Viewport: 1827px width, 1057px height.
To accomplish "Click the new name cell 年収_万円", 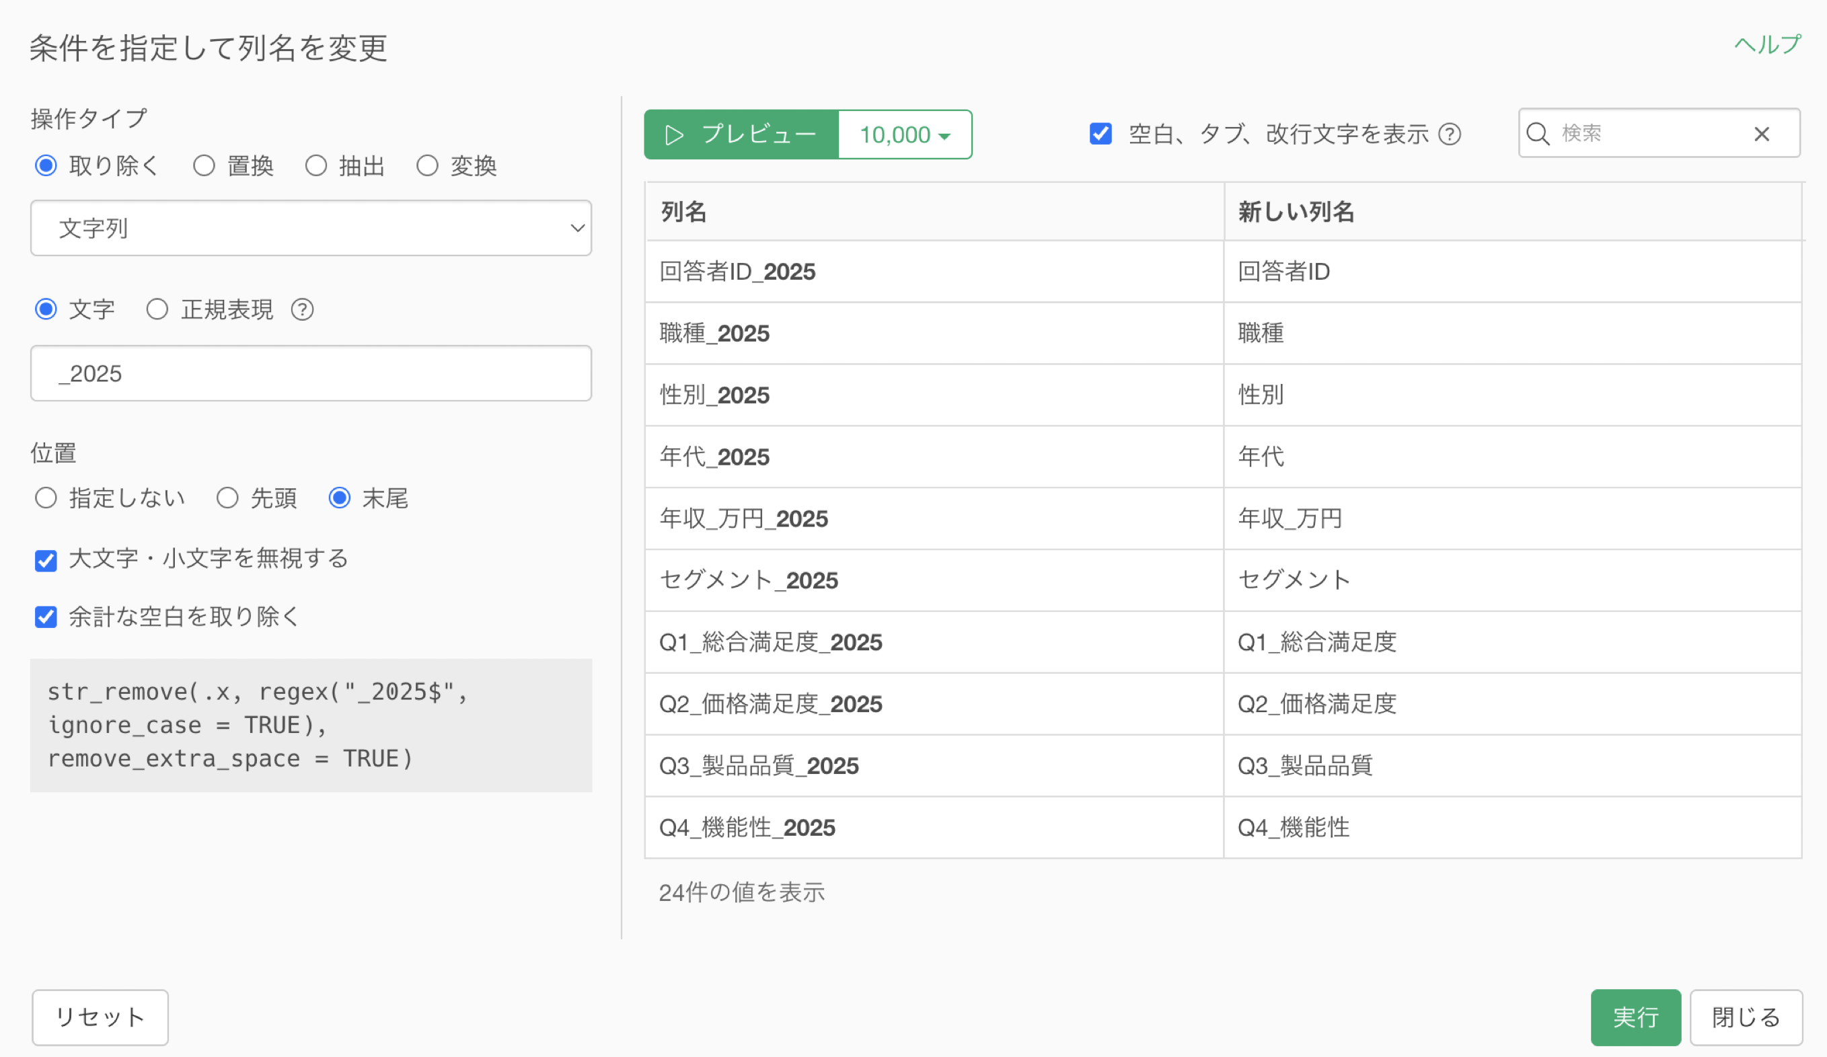I will (1513, 518).
